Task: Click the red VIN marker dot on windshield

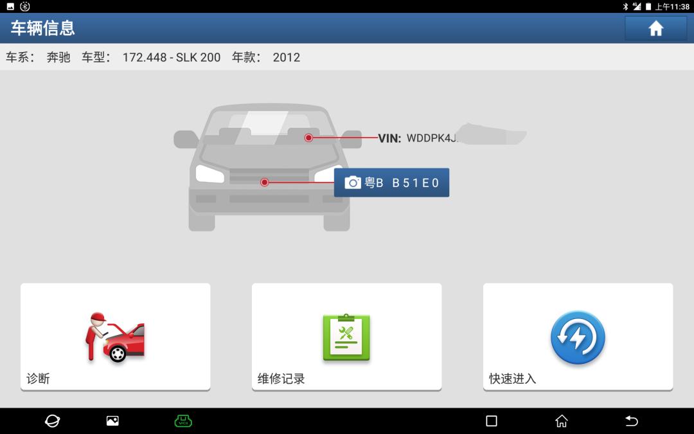Action: point(308,137)
